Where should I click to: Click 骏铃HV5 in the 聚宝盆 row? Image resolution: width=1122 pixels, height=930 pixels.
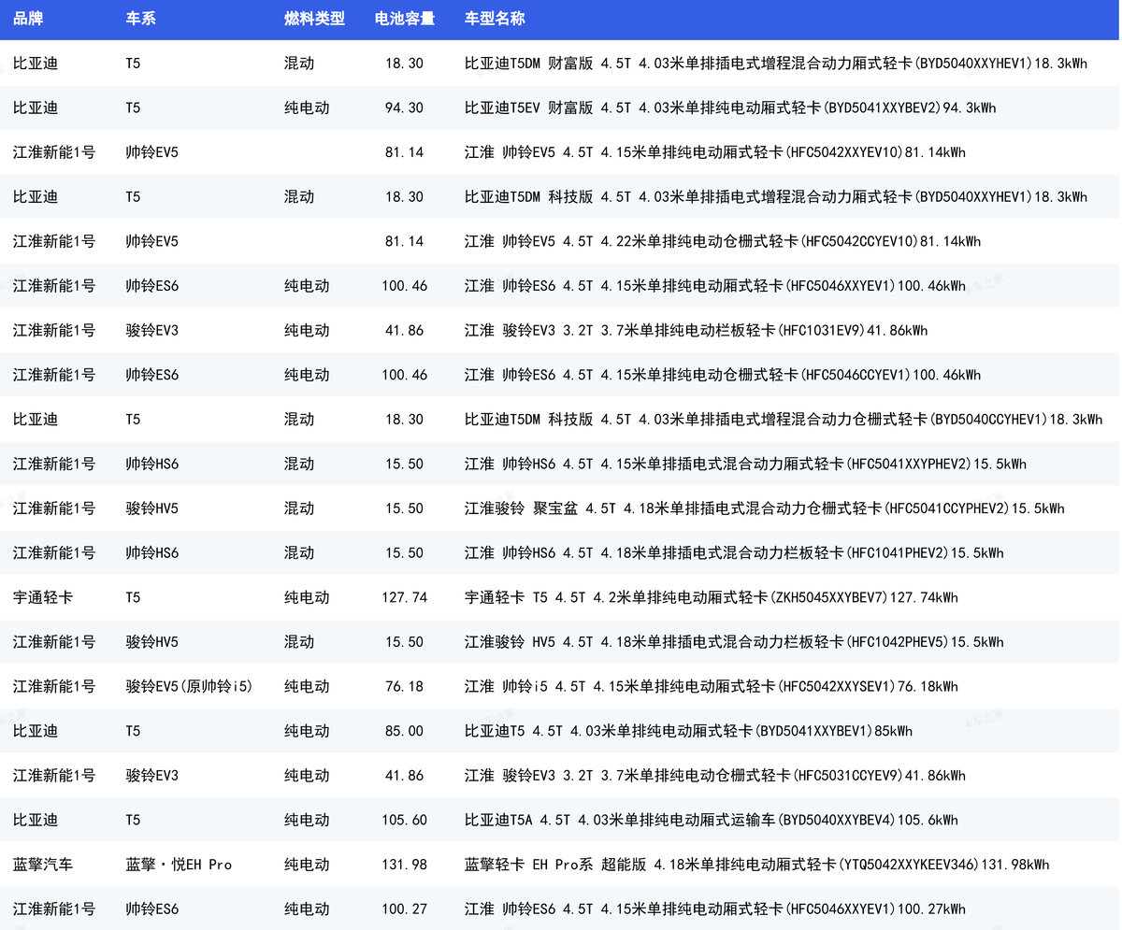(152, 508)
